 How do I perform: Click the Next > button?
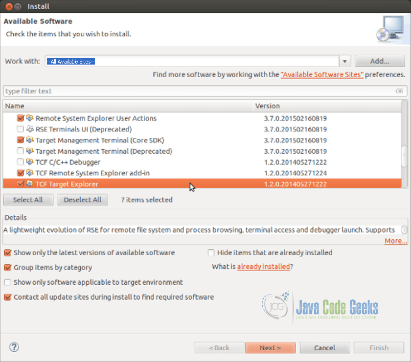pos(270,348)
